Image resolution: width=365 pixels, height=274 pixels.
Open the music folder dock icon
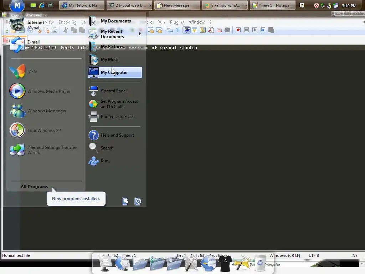(x=157, y=263)
